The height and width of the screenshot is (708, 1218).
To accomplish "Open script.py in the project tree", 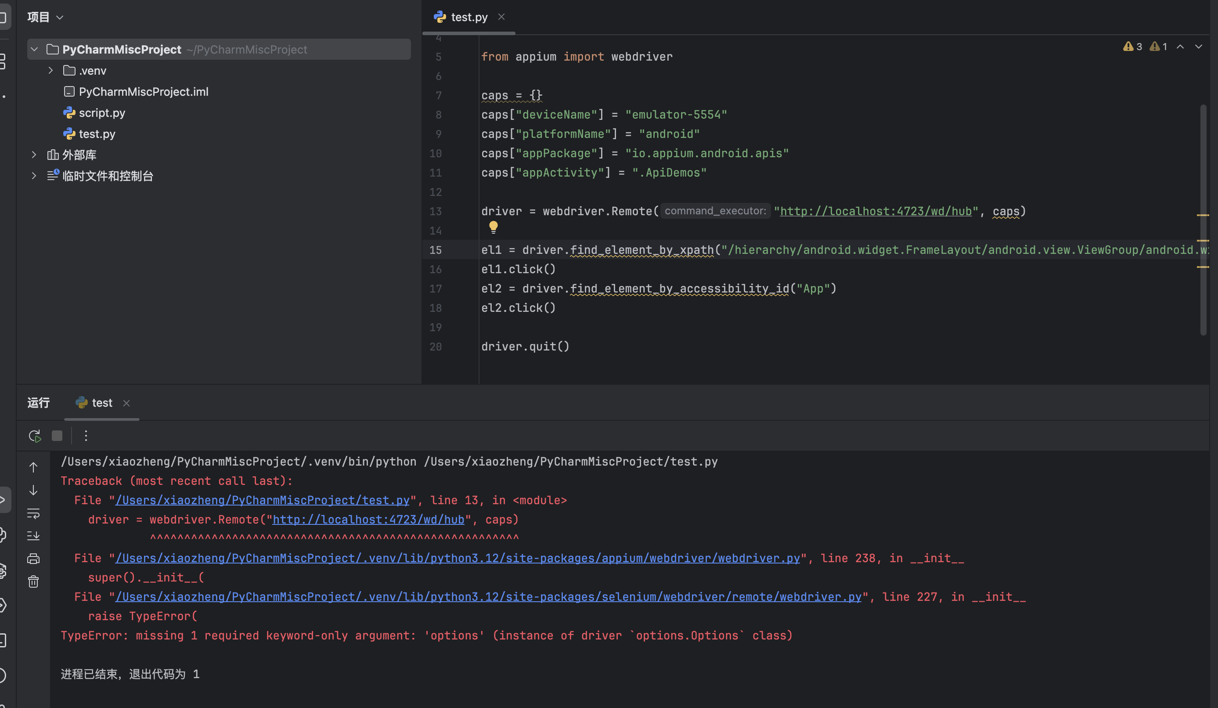I will 101,113.
